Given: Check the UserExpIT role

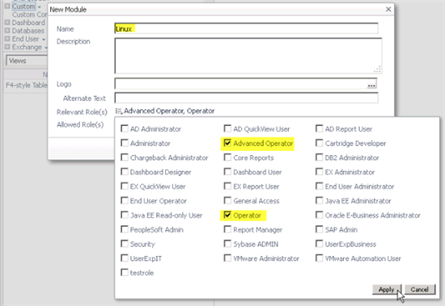Looking at the screenshot, I should click(x=125, y=258).
